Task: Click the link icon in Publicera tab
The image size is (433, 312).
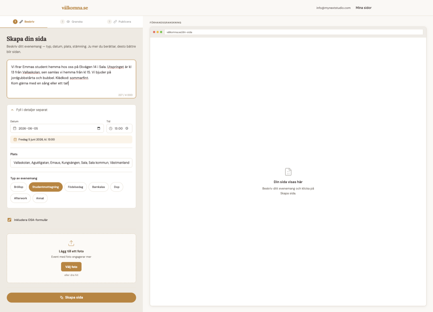Action: [115, 22]
